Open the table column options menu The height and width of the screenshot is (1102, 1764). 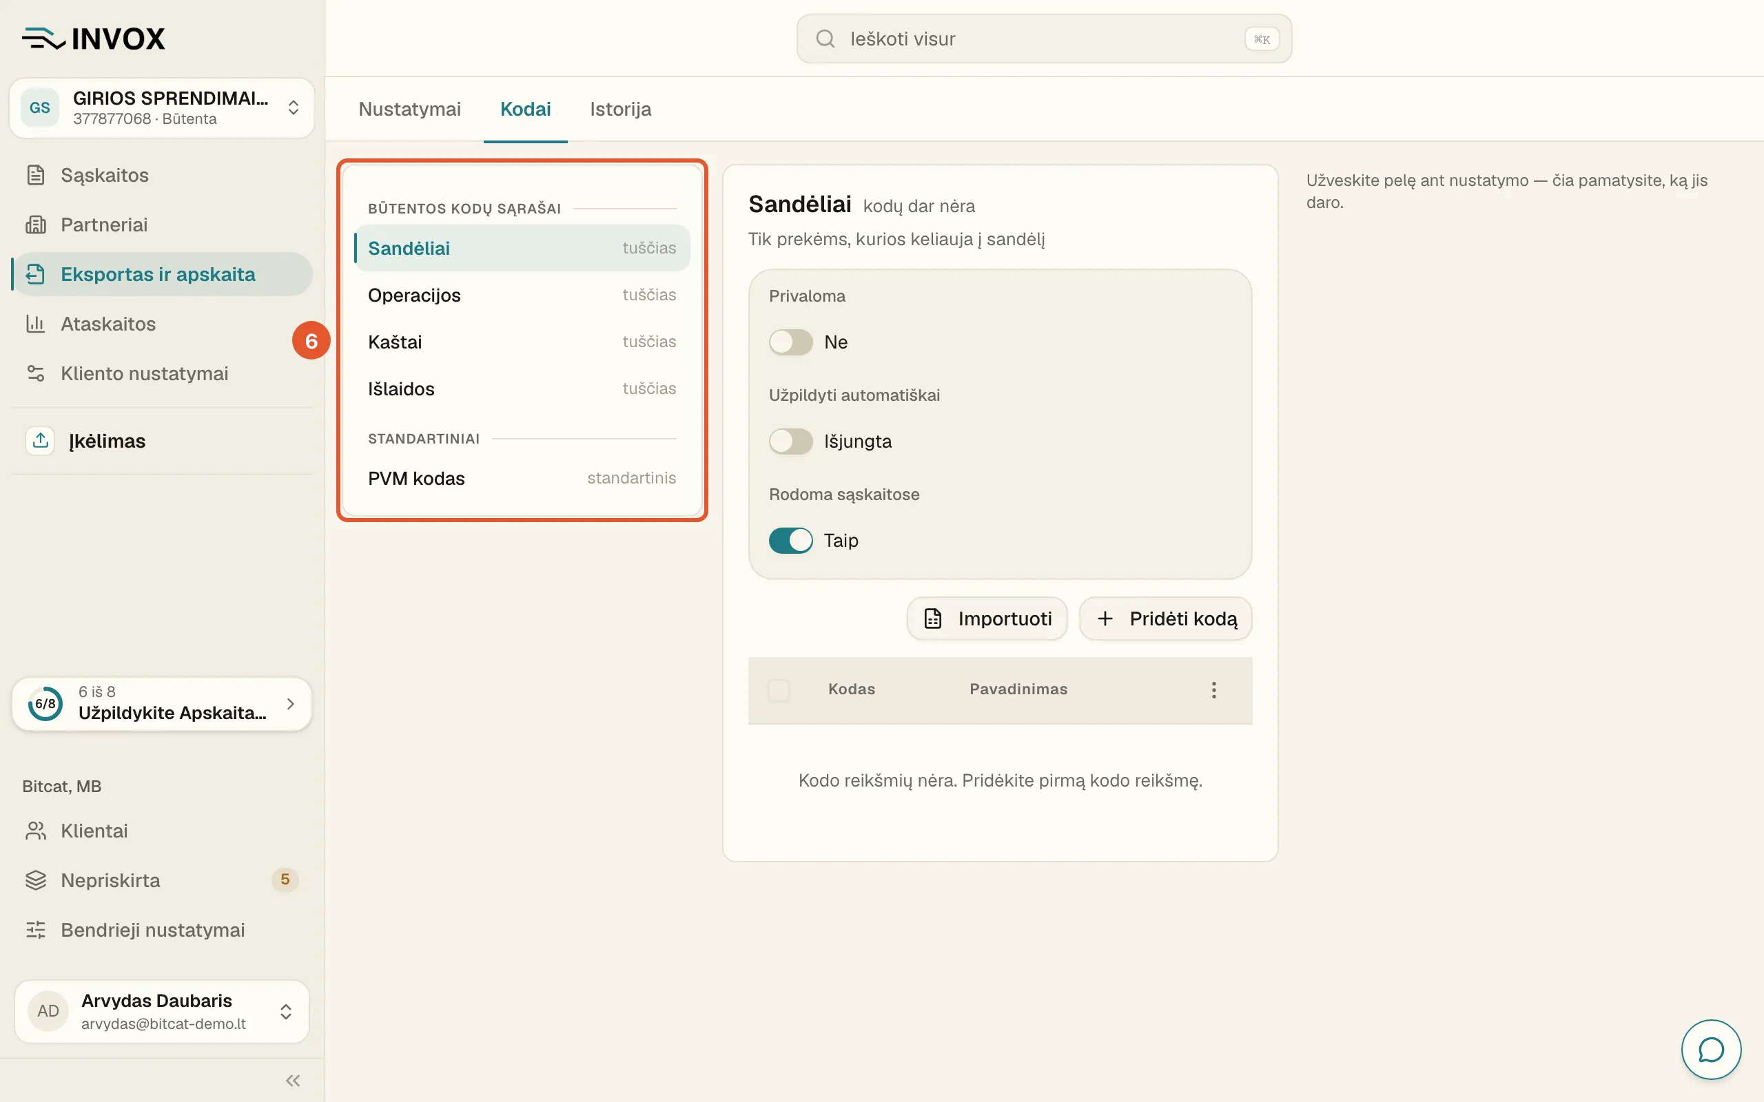[x=1213, y=689]
